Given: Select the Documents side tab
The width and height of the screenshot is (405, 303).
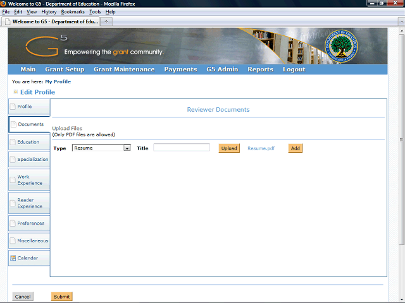Looking at the screenshot, I should [30, 124].
